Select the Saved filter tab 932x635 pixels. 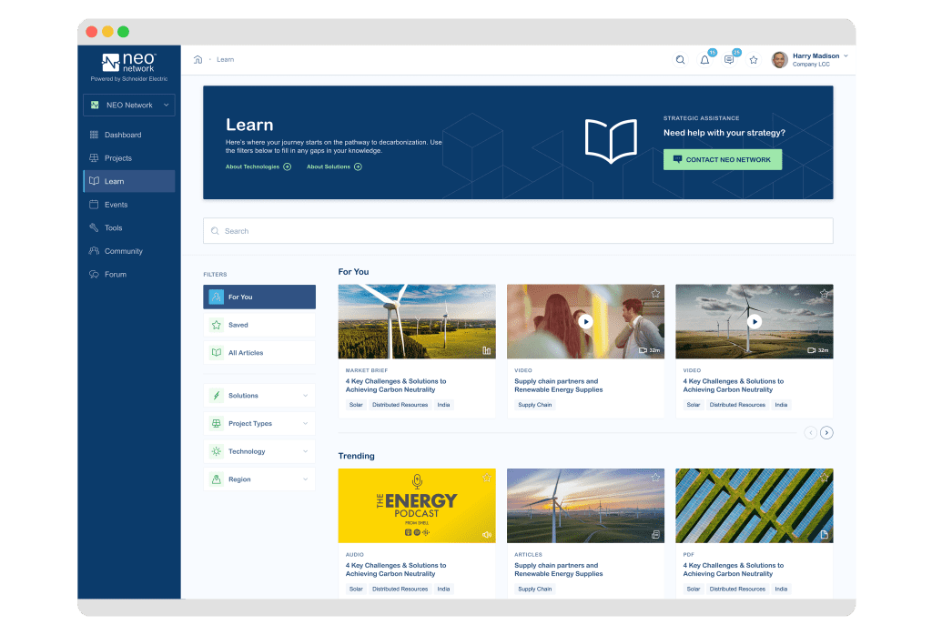point(259,325)
